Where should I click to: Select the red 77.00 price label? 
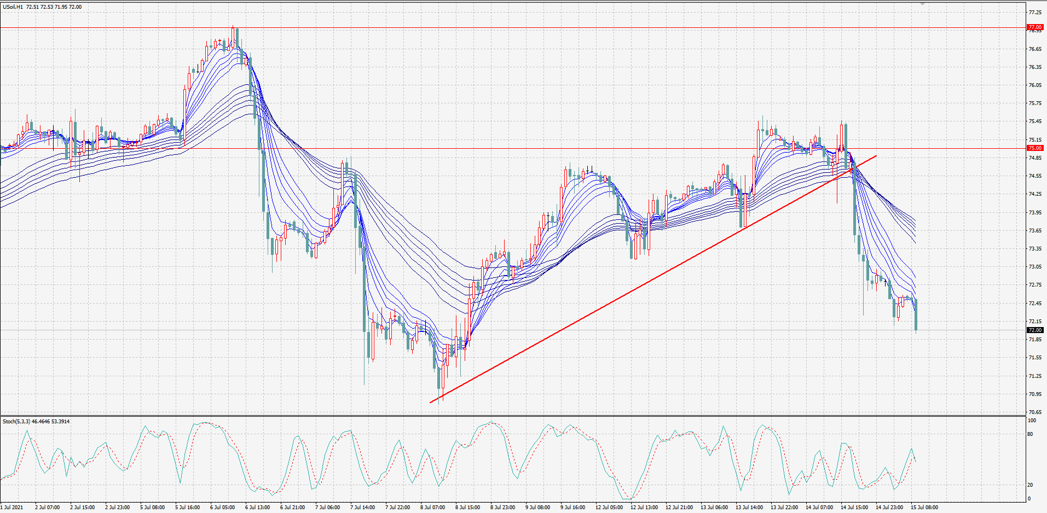(1035, 27)
